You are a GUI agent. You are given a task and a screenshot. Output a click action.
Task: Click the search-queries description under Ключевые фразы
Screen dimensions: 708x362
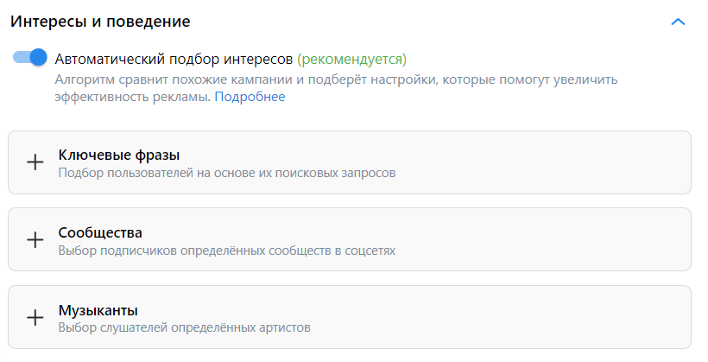pos(226,173)
